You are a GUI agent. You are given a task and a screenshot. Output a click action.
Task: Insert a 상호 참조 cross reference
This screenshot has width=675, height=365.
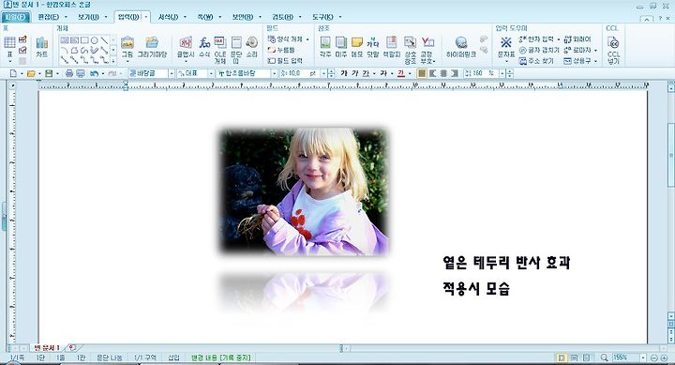coord(411,49)
